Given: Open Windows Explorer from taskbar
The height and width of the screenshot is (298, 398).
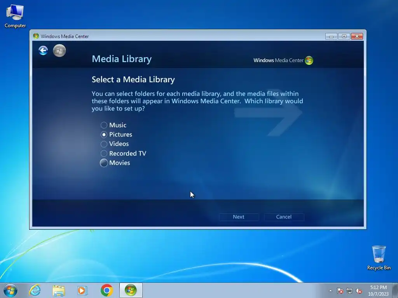Looking at the screenshot, I should coord(59,290).
